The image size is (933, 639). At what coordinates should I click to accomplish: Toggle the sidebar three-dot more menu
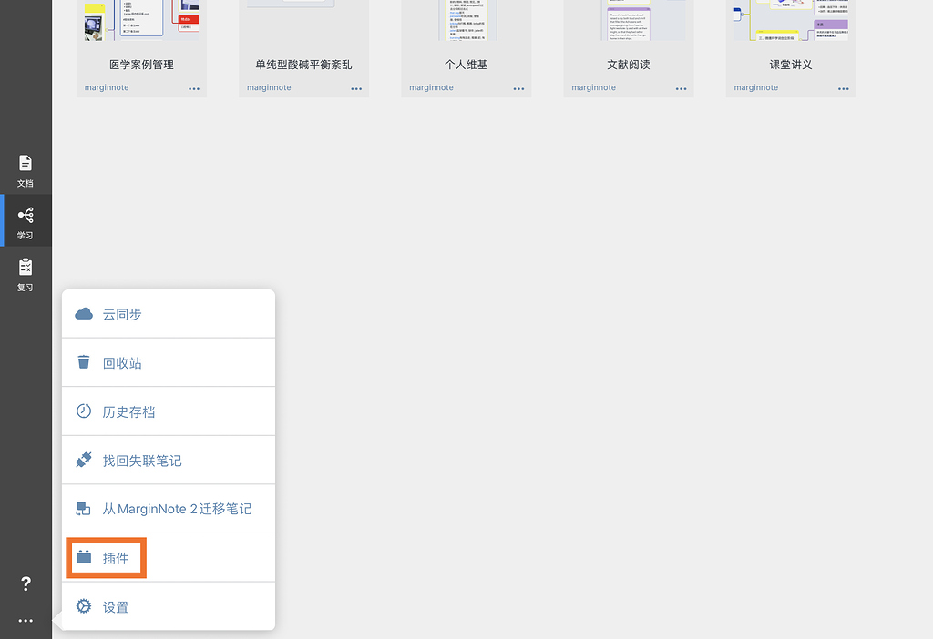(x=26, y=621)
